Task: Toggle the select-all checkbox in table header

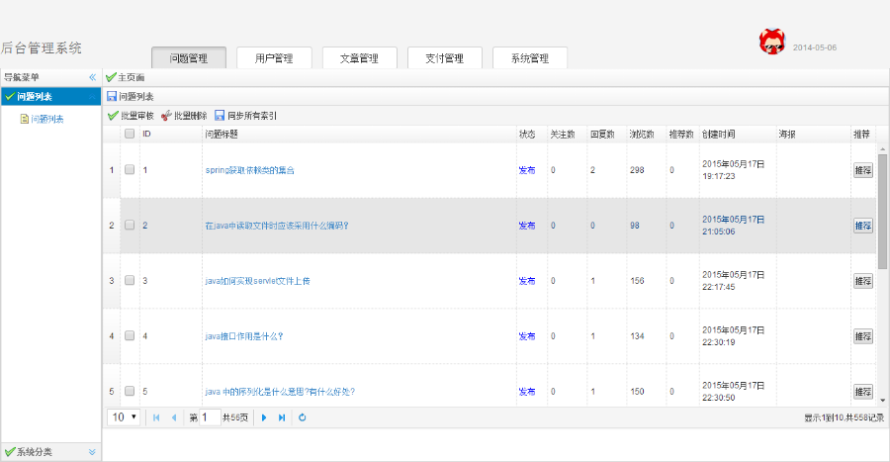Action: [x=130, y=134]
